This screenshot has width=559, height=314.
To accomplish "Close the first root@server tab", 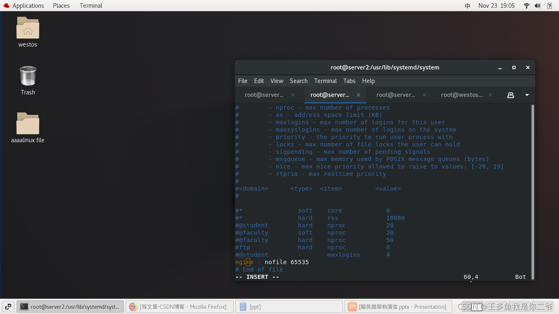I will pos(293,95).
